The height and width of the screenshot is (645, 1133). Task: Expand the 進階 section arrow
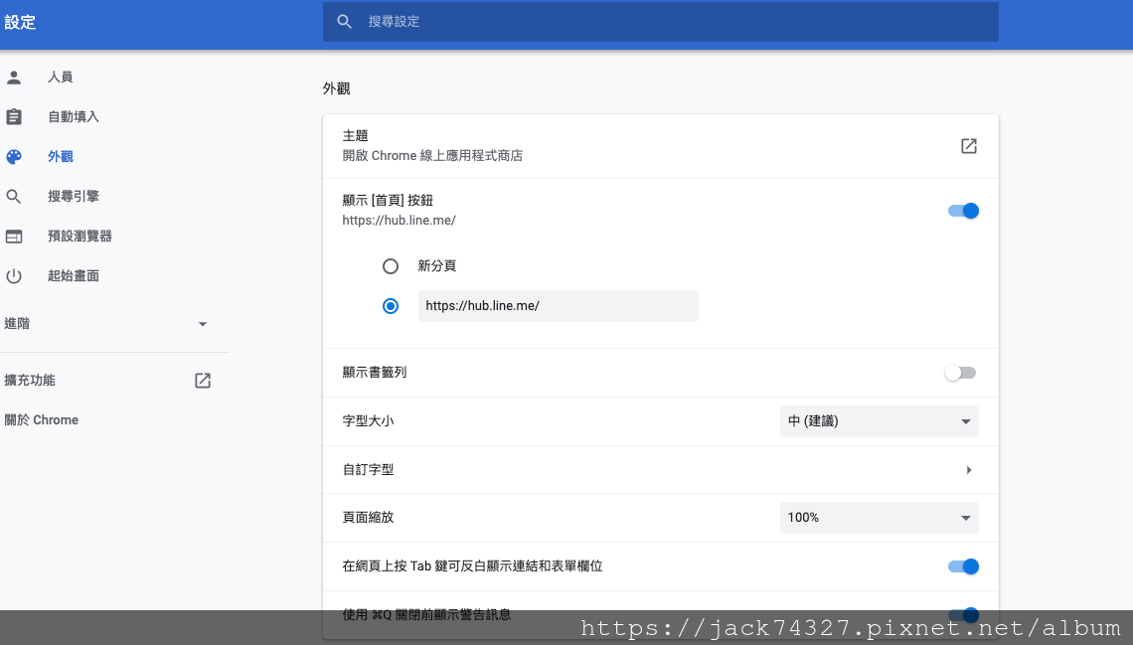tap(203, 324)
